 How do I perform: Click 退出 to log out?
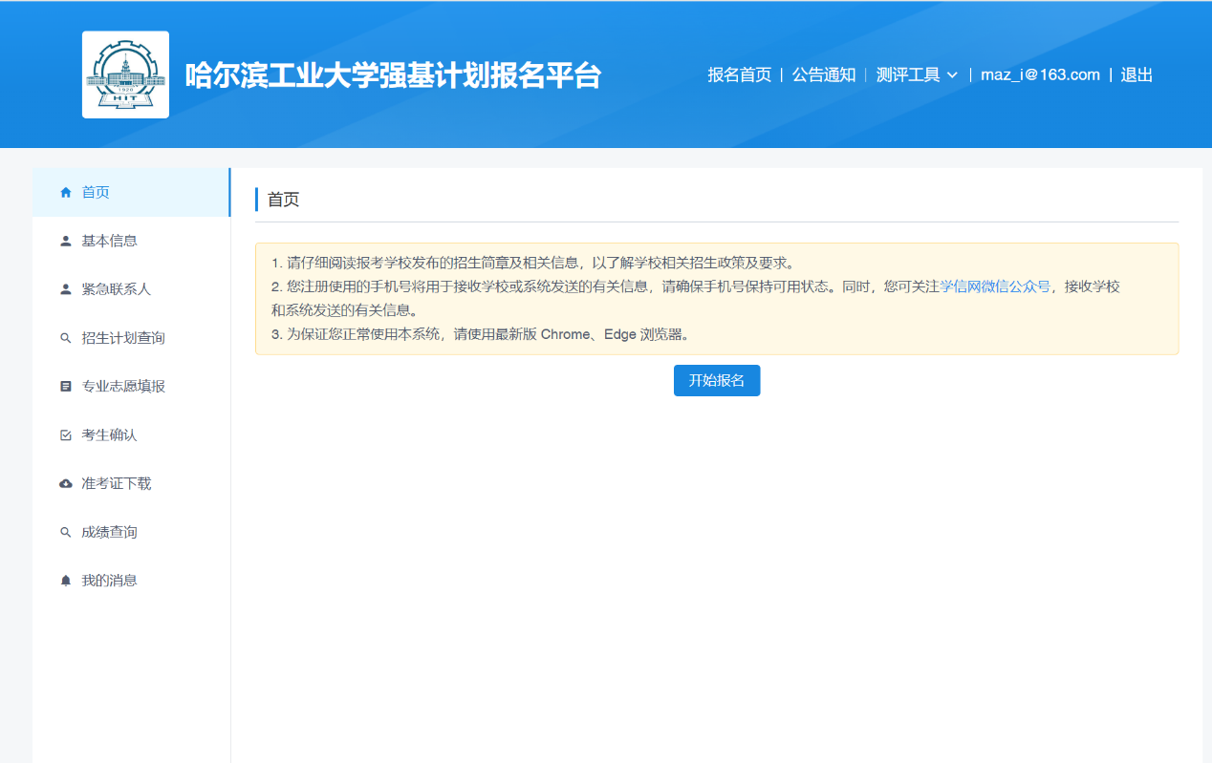(1136, 74)
